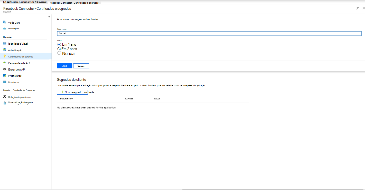Click the Segredos do cliente heading
Screen dimensions: 365x190
[71, 79]
